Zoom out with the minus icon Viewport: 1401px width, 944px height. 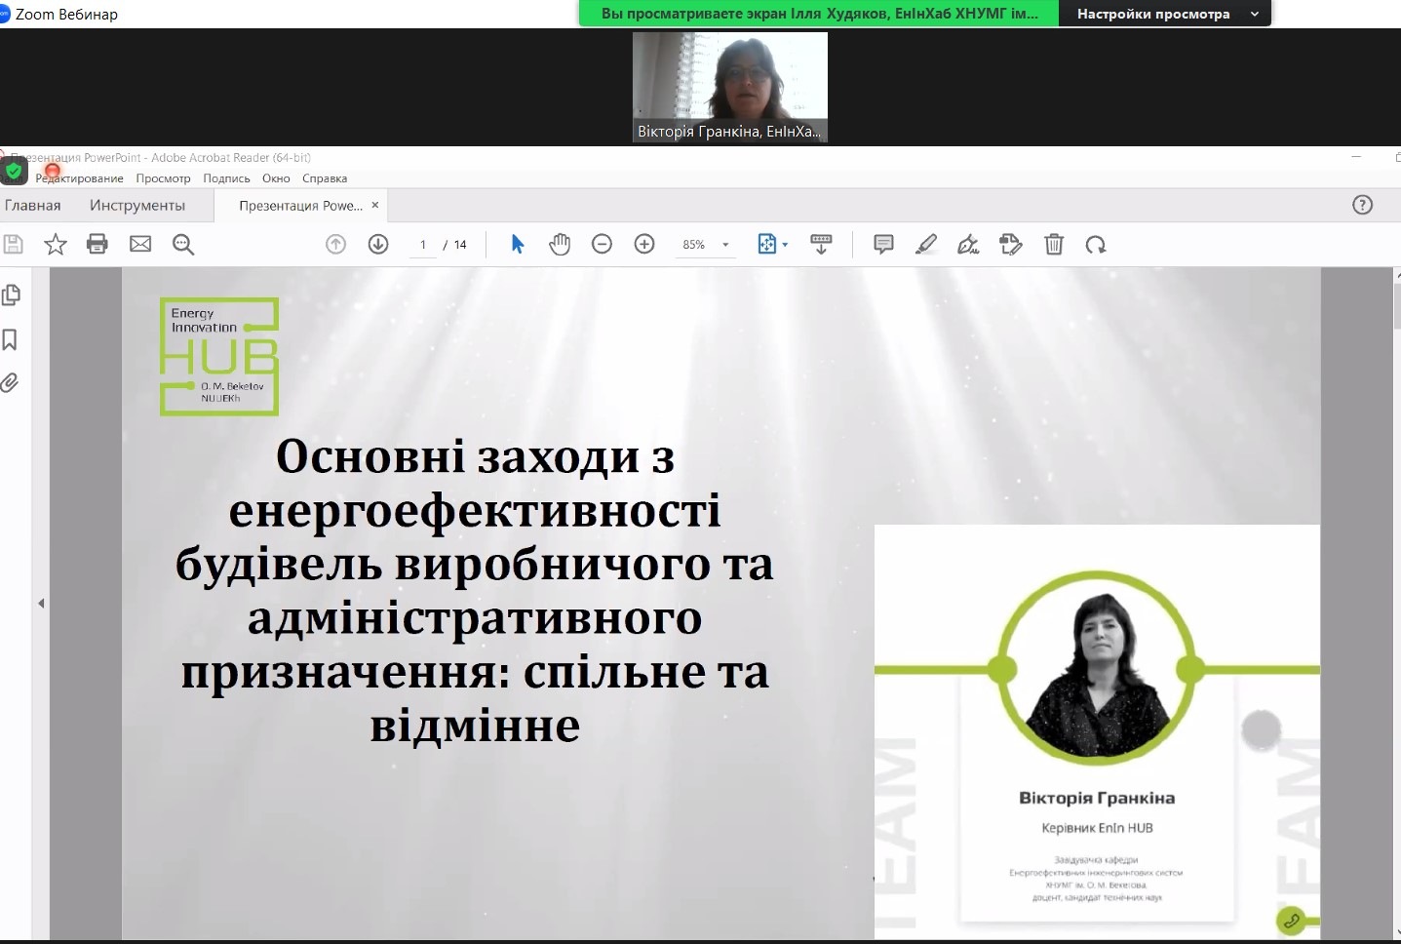pyautogui.click(x=603, y=244)
